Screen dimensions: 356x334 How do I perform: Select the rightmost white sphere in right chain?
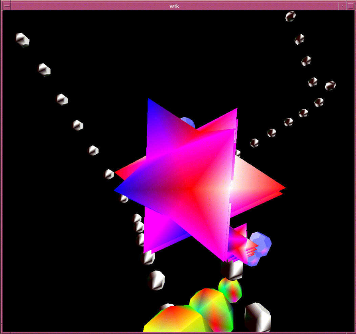click(330, 85)
